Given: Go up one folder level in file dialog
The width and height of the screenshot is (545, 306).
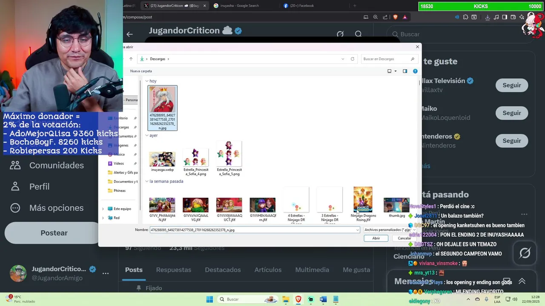Looking at the screenshot, I should click(x=131, y=59).
